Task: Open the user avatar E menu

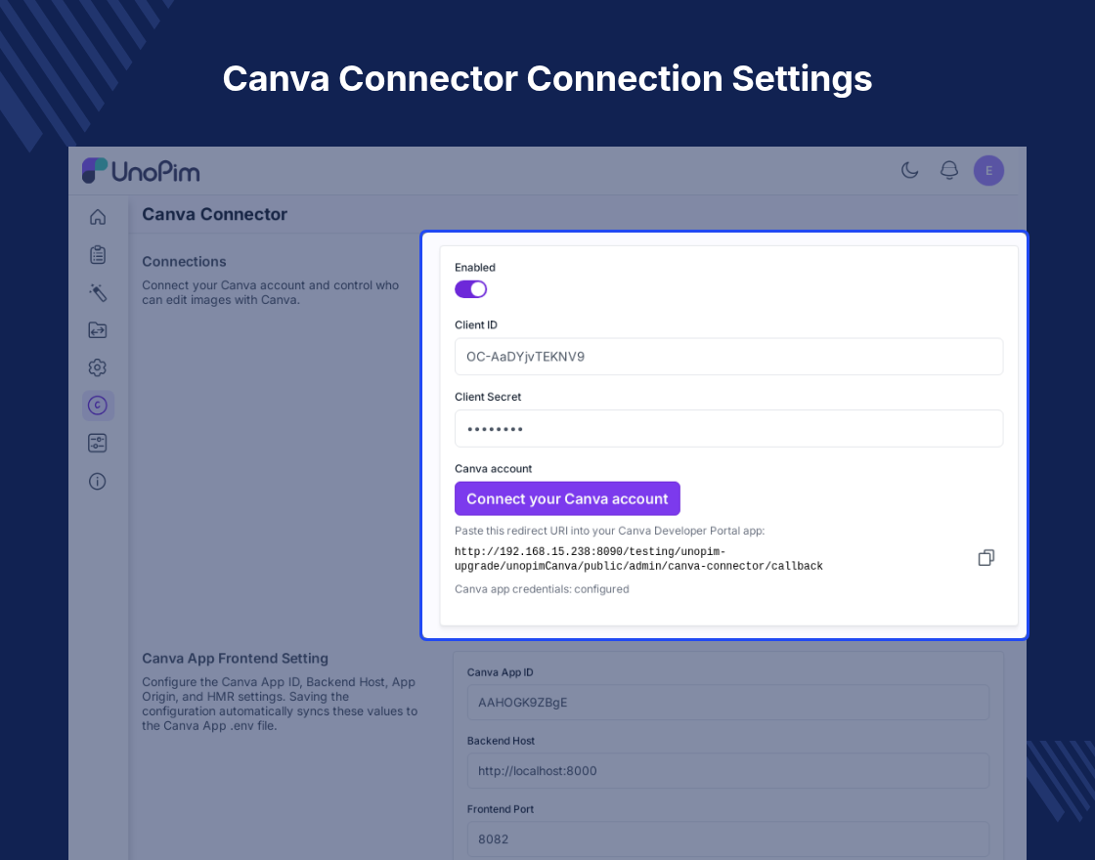Action: click(988, 170)
